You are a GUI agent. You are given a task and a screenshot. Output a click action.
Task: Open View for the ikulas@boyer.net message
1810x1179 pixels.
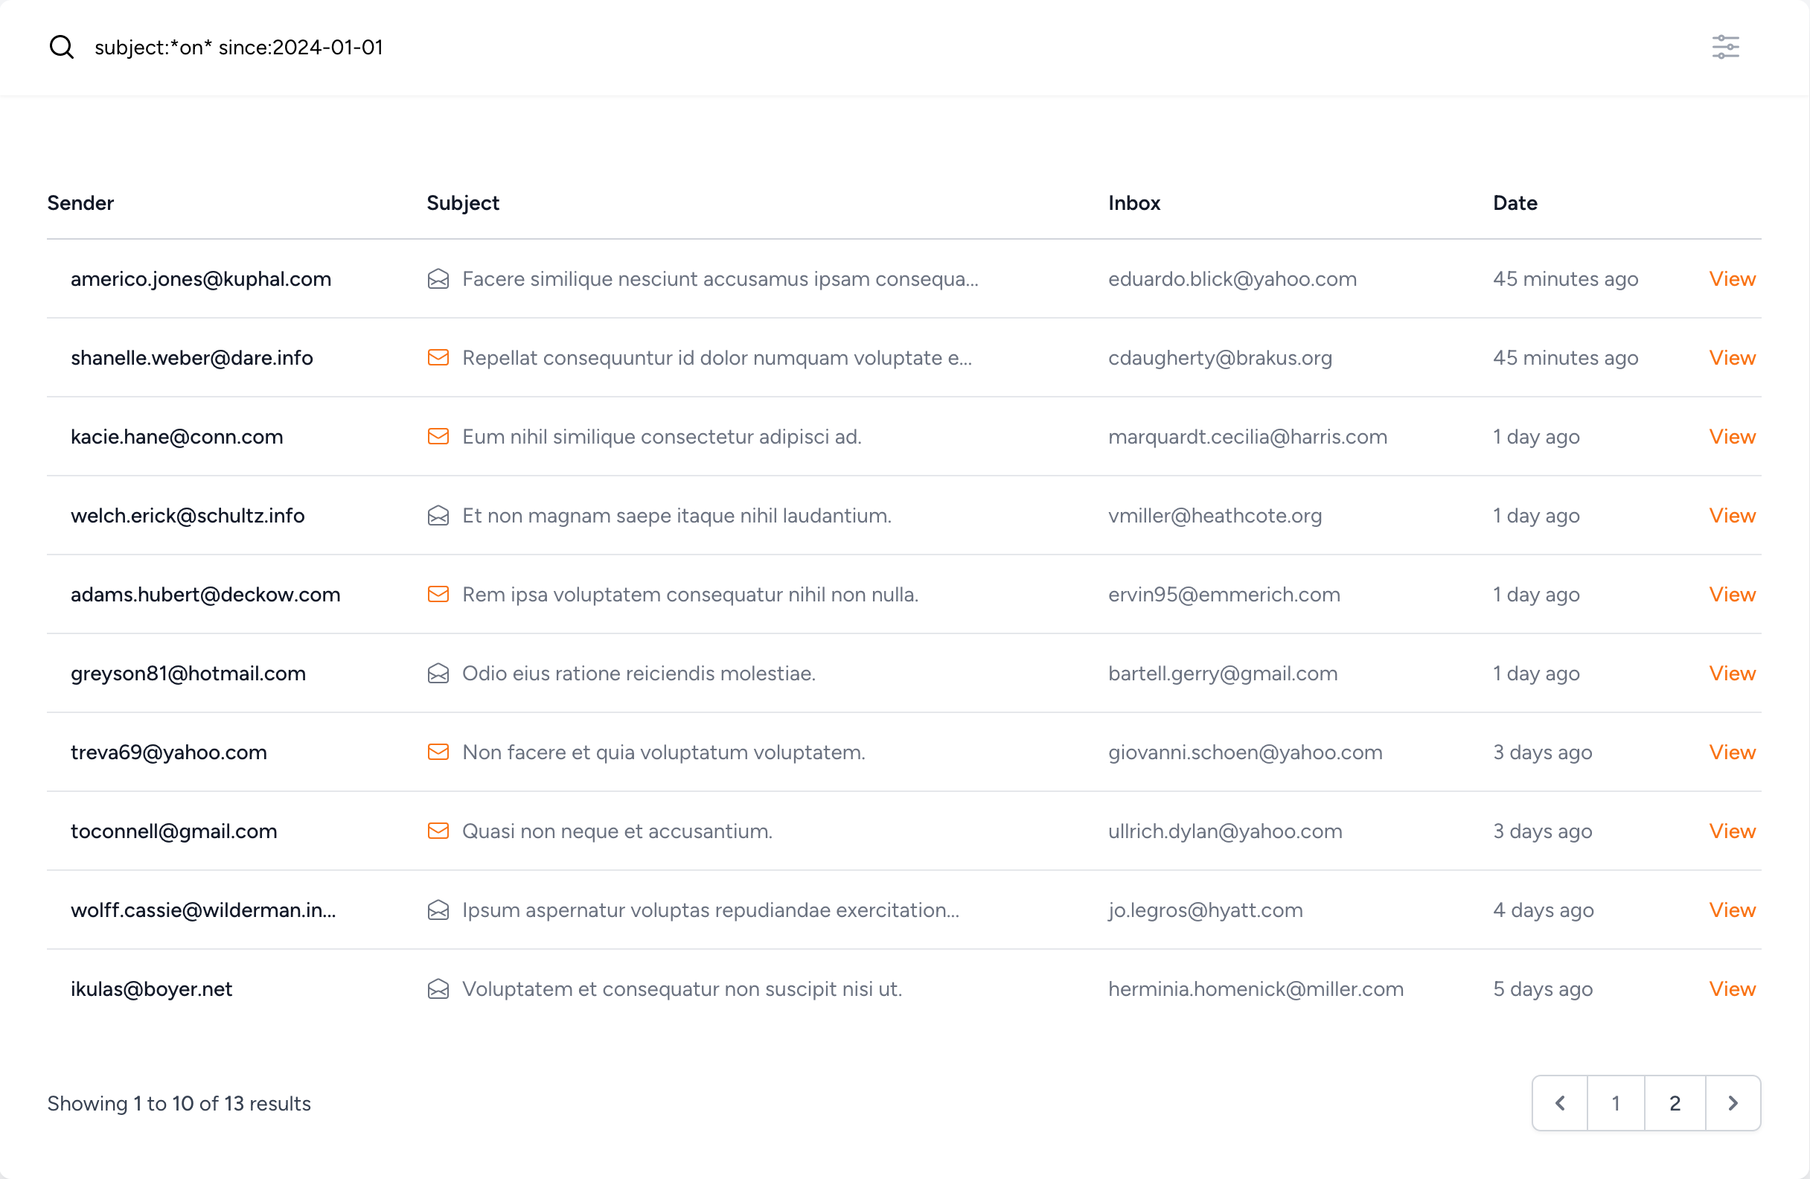[1732, 989]
